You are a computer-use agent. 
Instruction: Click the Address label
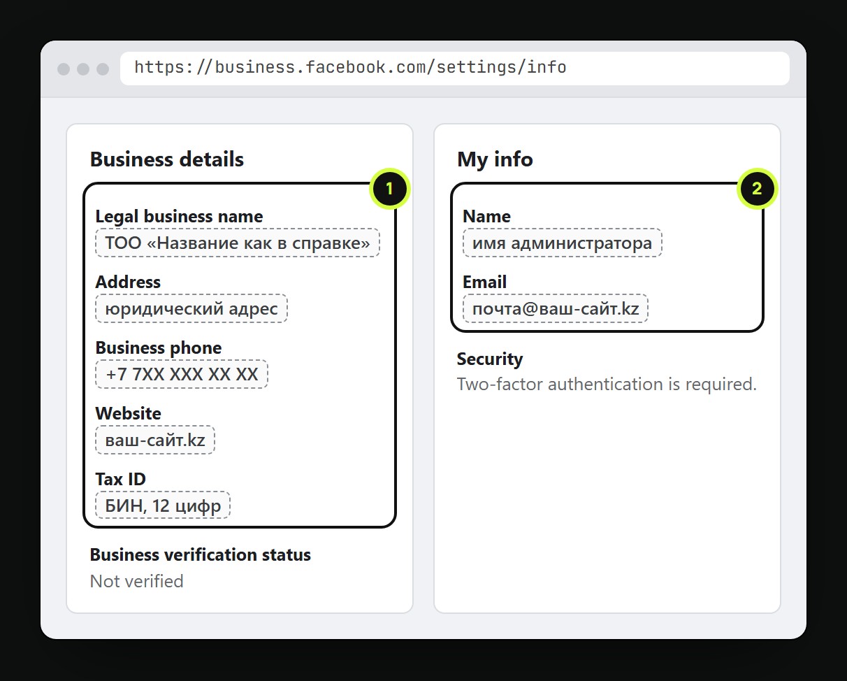pyautogui.click(x=128, y=282)
